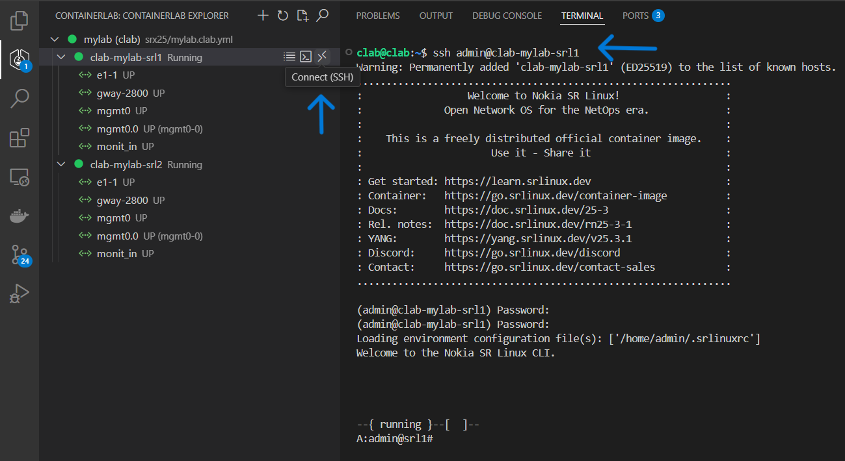Click the new file icon in the explorer header
Screen dimensions: 845x461
coord(302,16)
